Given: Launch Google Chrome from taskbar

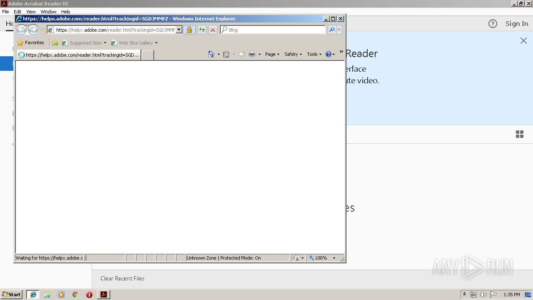Looking at the screenshot, I should 75,295.
